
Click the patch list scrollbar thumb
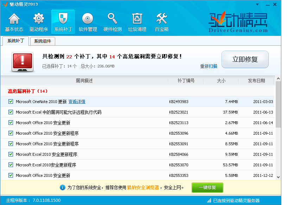(278, 104)
